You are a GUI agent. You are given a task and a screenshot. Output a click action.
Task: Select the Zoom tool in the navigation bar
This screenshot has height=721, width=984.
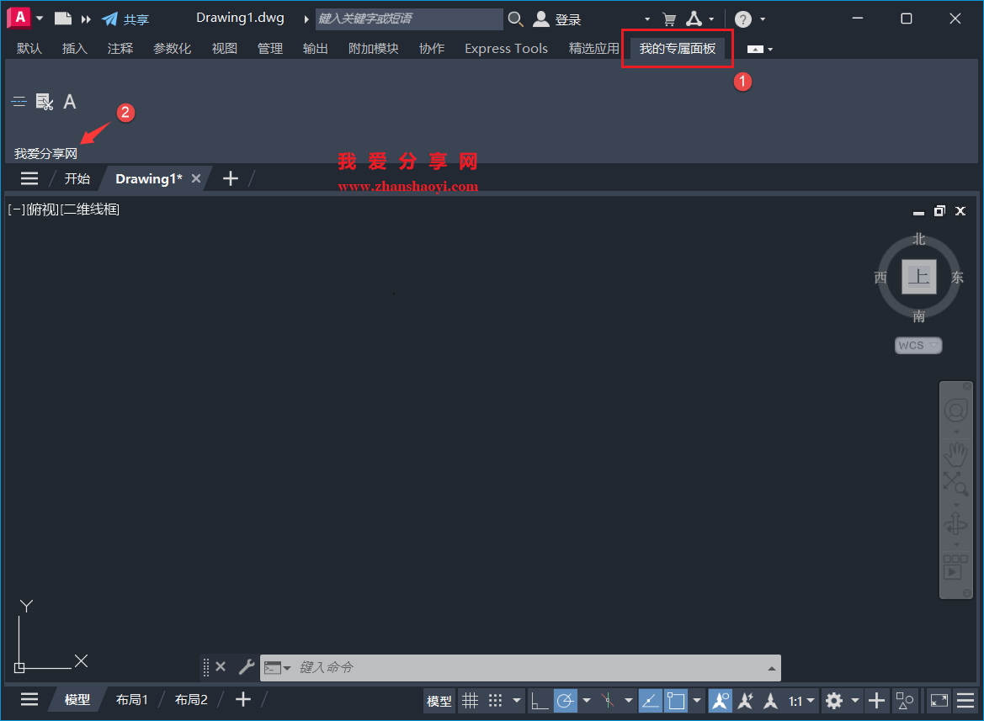point(955,483)
